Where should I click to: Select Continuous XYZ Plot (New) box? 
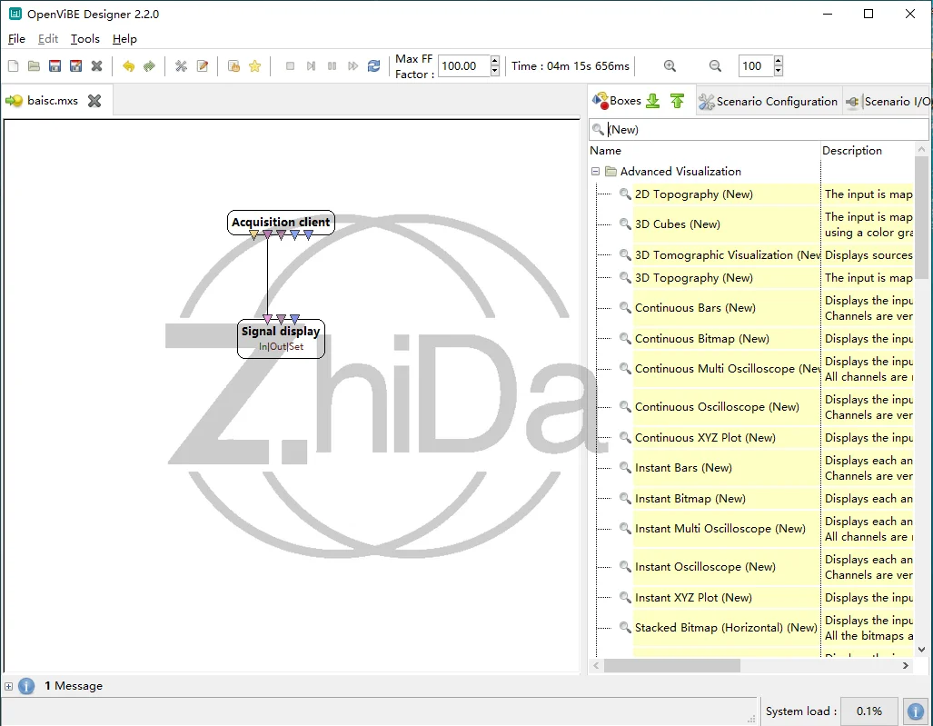705,437
